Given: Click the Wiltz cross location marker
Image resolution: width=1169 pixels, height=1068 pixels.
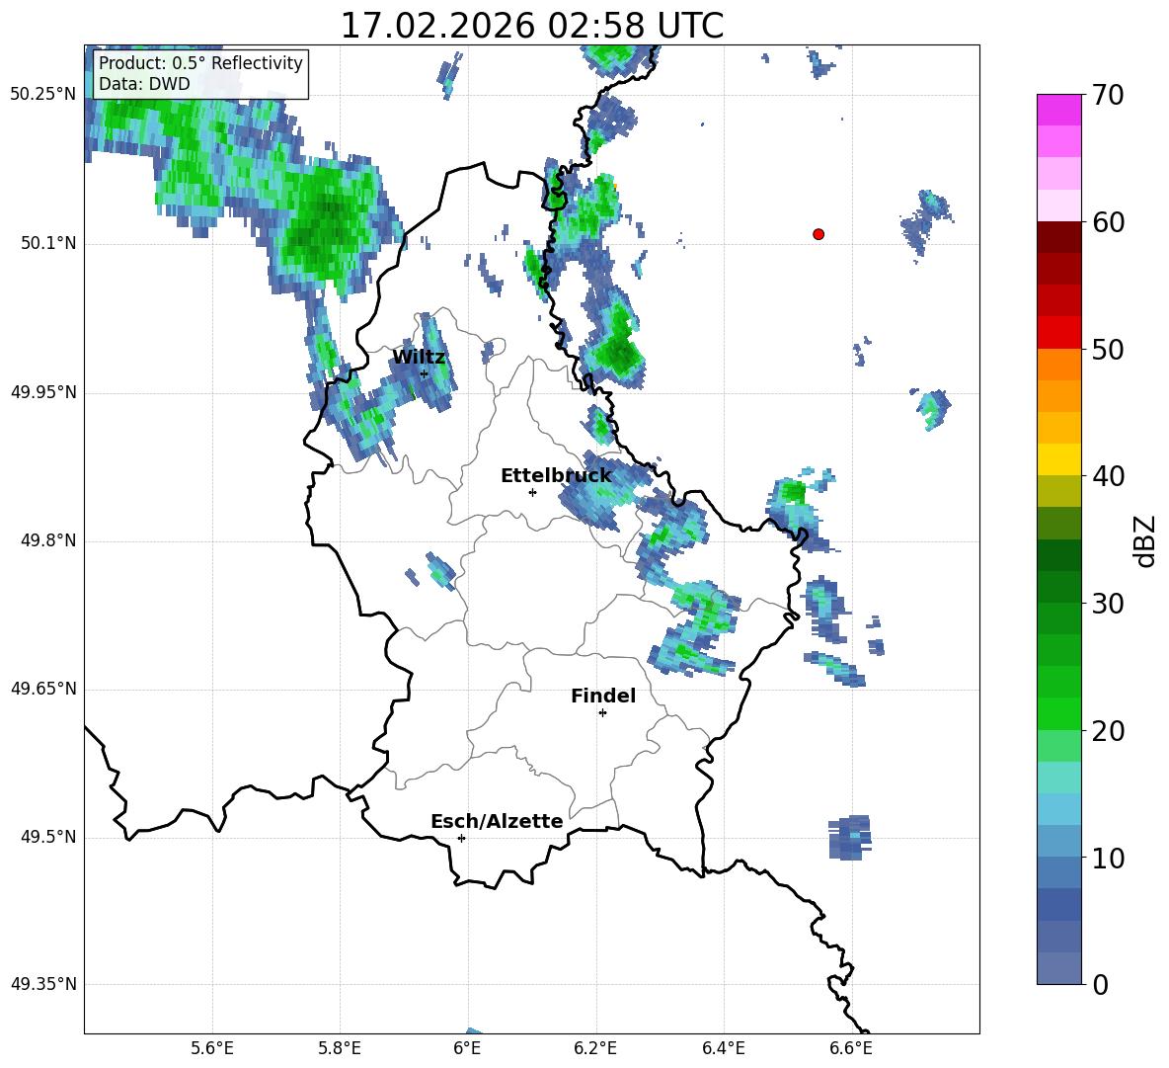Looking at the screenshot, I should coord(425,373).
